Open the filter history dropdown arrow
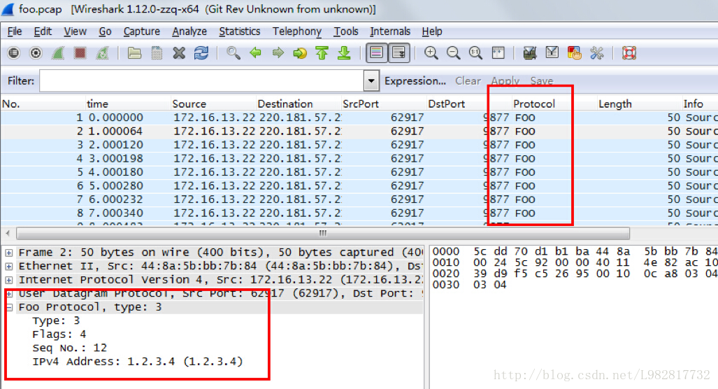Image resolution: width=718 pixels, height=389 pixels. pyautogui.click(x=371, y=81)
